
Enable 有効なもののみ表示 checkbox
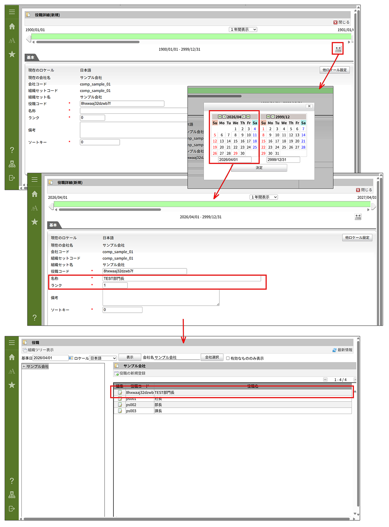tap(228, 358)
